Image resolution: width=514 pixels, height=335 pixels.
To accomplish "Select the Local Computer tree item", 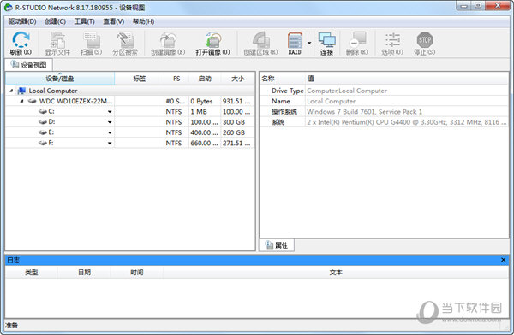I will 53,91.
